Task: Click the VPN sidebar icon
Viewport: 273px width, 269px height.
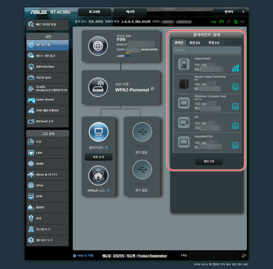Action: 31,196
